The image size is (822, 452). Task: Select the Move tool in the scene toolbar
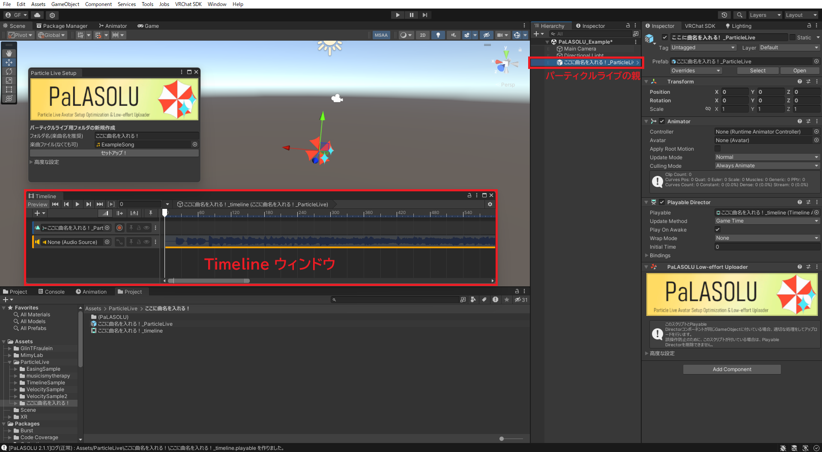(9, 62)
